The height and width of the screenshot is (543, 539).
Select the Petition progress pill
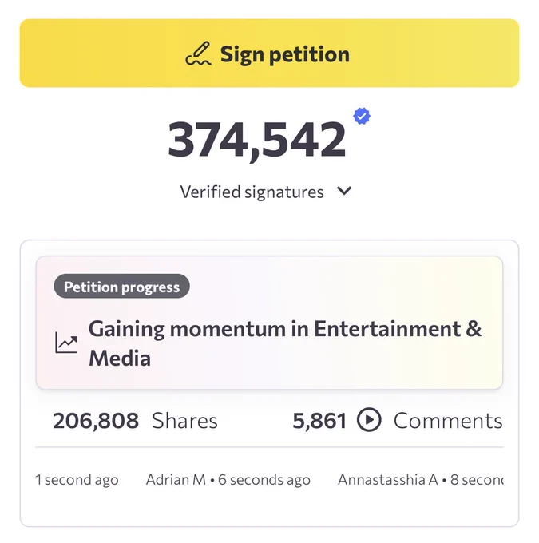[121, 287]
